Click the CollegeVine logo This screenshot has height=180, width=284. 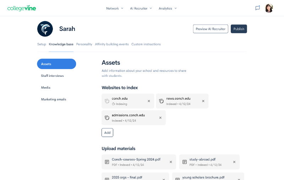pos(22,8)
